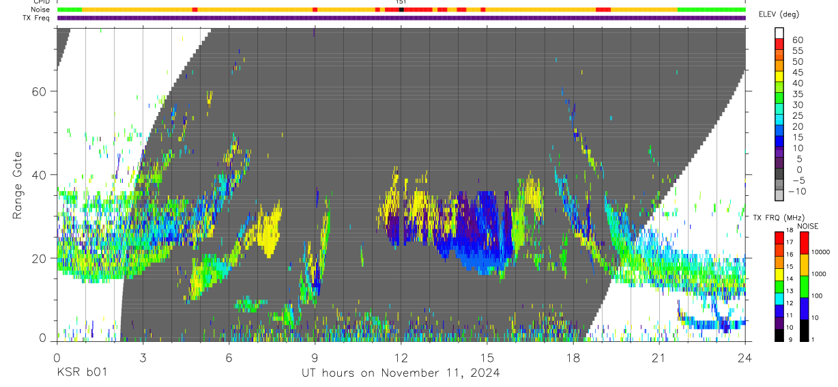Click the '3' hour tick on the time axis
The width and height of the screenshot is (838, 387).
click(143, 357)
